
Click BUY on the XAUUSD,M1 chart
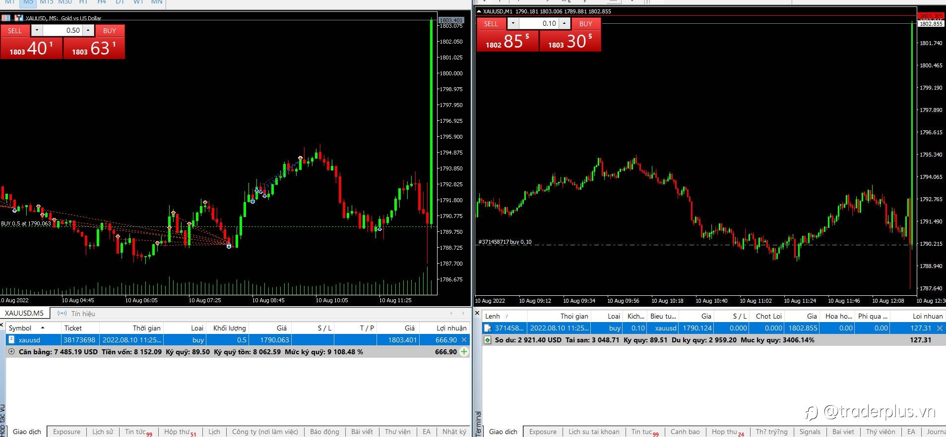pos(586,24)
